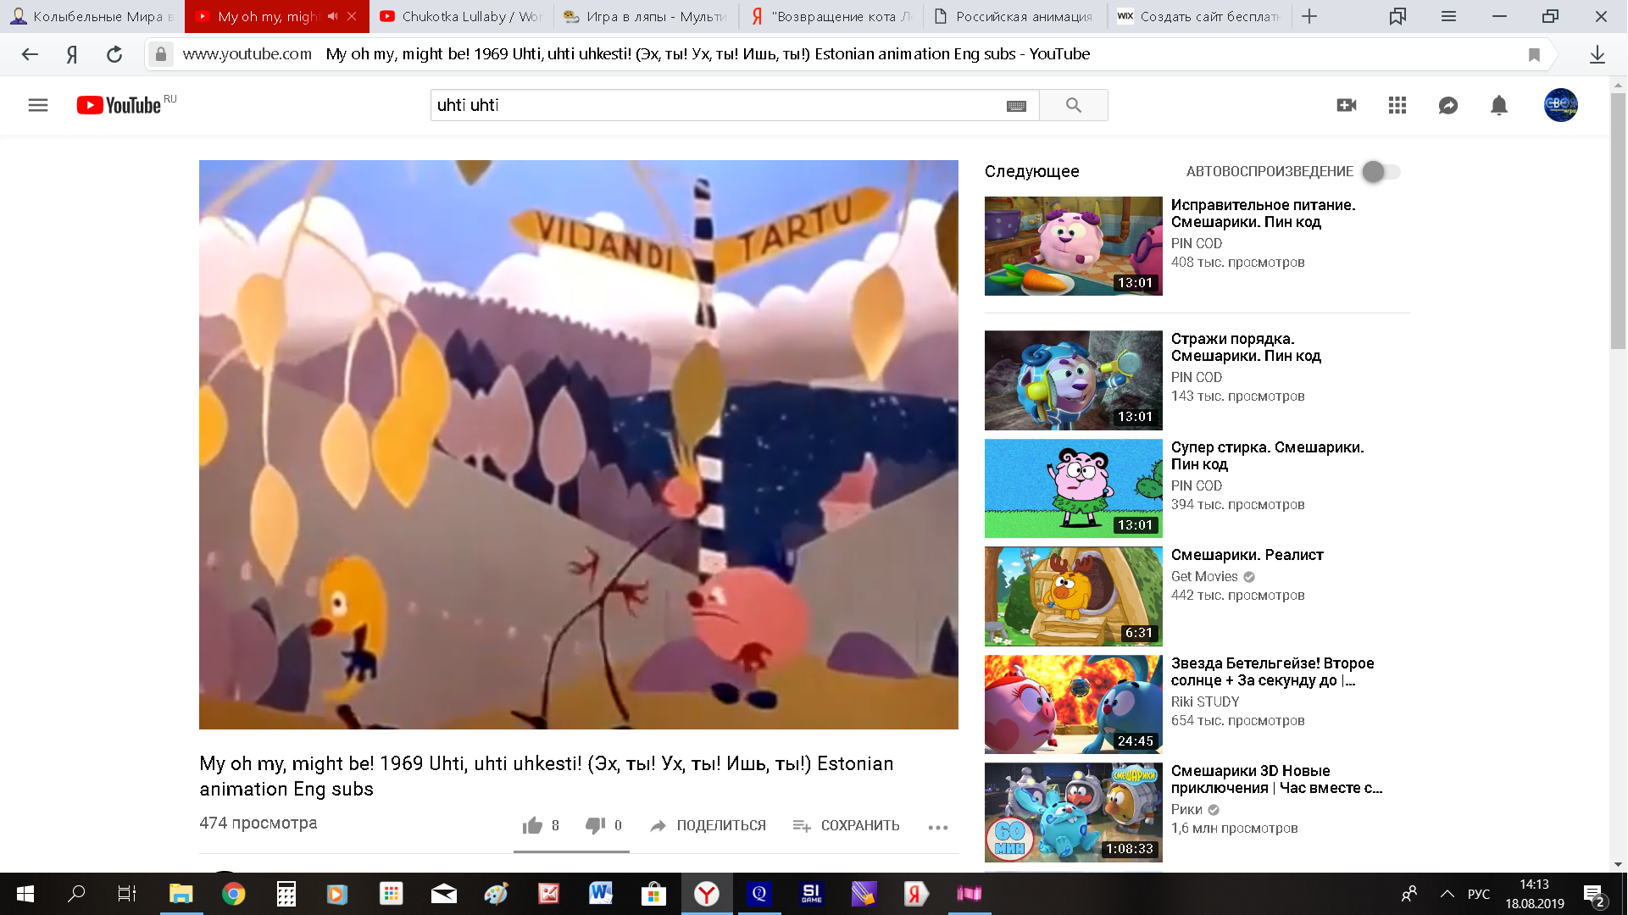Click the Супер стирка video thumbnail

pyautogui.click(x=1073, y=488)
